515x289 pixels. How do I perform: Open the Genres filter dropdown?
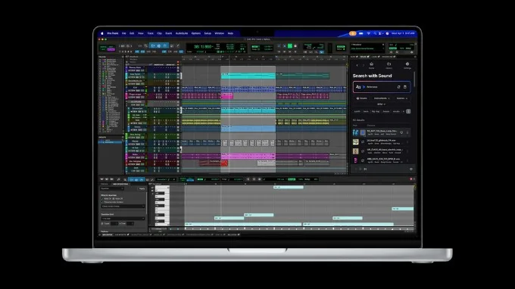[401, 98]
